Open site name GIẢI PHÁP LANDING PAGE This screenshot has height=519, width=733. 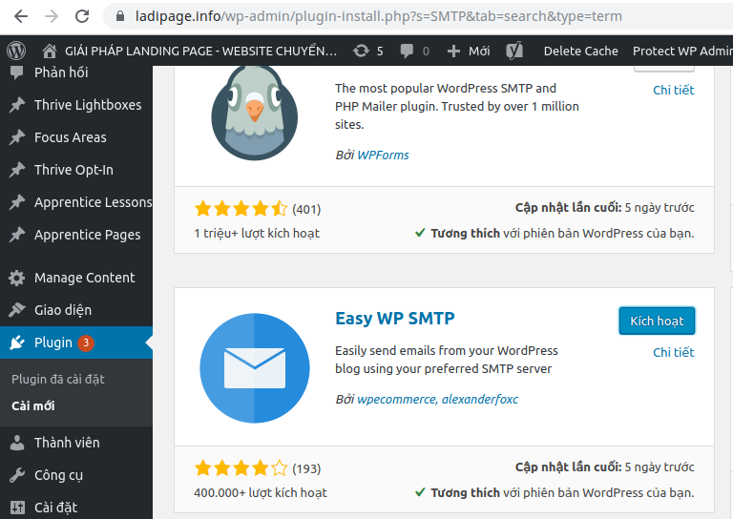pyautogui.click(x=200, y=51)
